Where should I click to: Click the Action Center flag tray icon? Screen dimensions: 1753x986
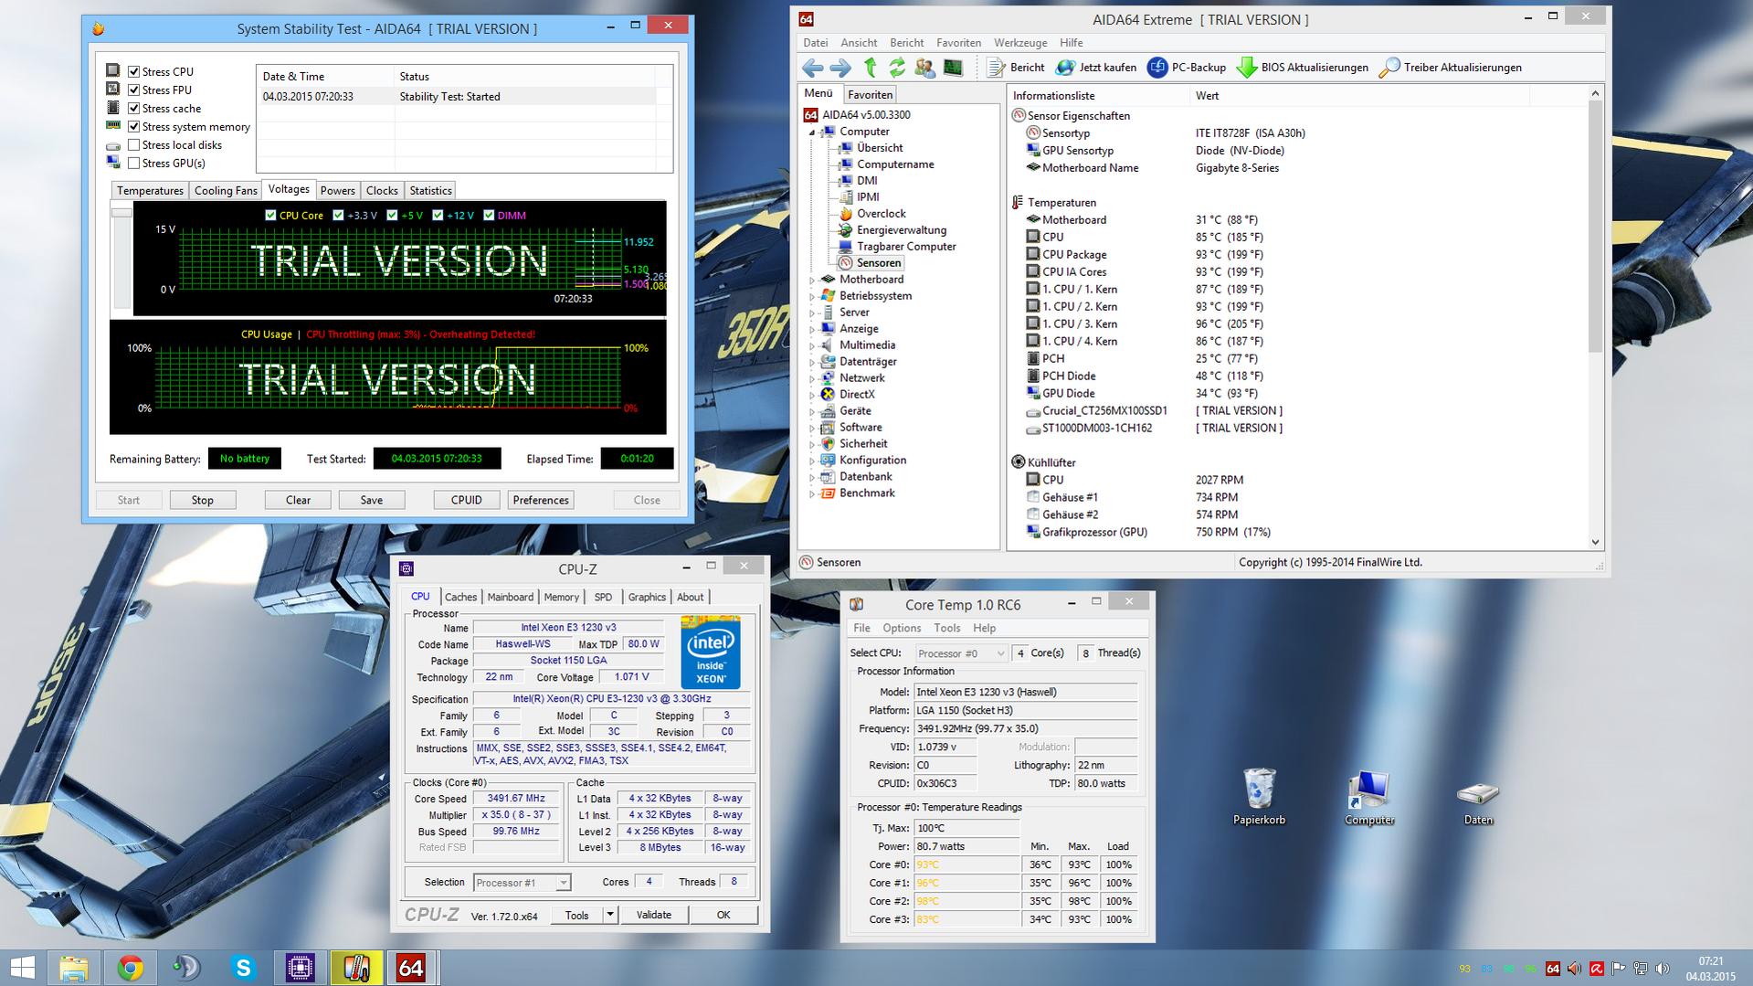coord(1619,969)
